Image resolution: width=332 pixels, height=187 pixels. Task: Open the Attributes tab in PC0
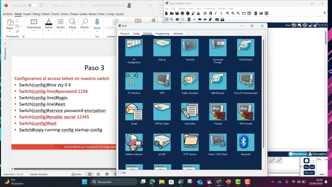178,34
